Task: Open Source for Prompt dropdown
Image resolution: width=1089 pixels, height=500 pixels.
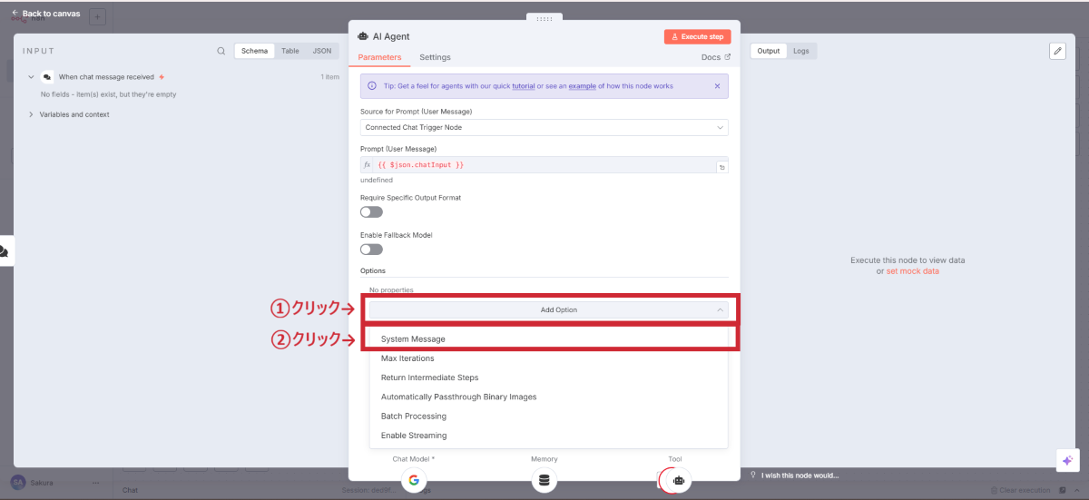Action: click(544, 128)
